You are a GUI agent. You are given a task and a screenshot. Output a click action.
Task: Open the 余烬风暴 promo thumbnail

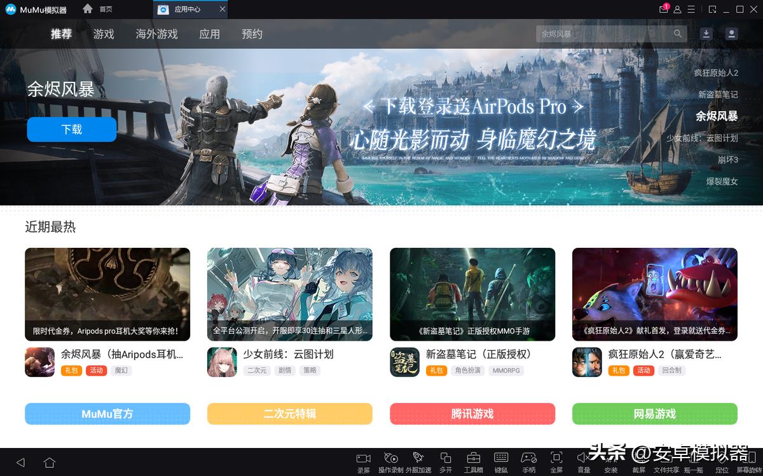[107, 294]
